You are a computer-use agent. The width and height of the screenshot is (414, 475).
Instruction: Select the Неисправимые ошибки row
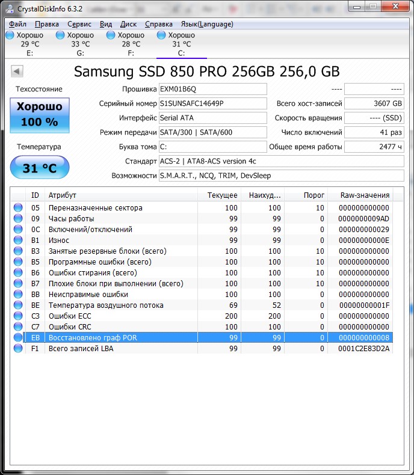[x=202, y=294]
